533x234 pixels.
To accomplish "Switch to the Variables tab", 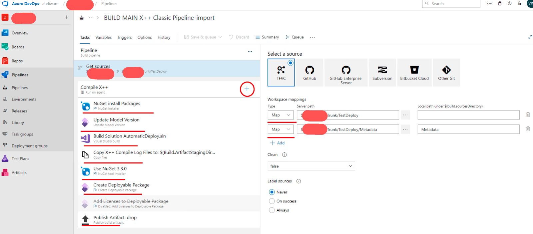I will pos(104,37).
